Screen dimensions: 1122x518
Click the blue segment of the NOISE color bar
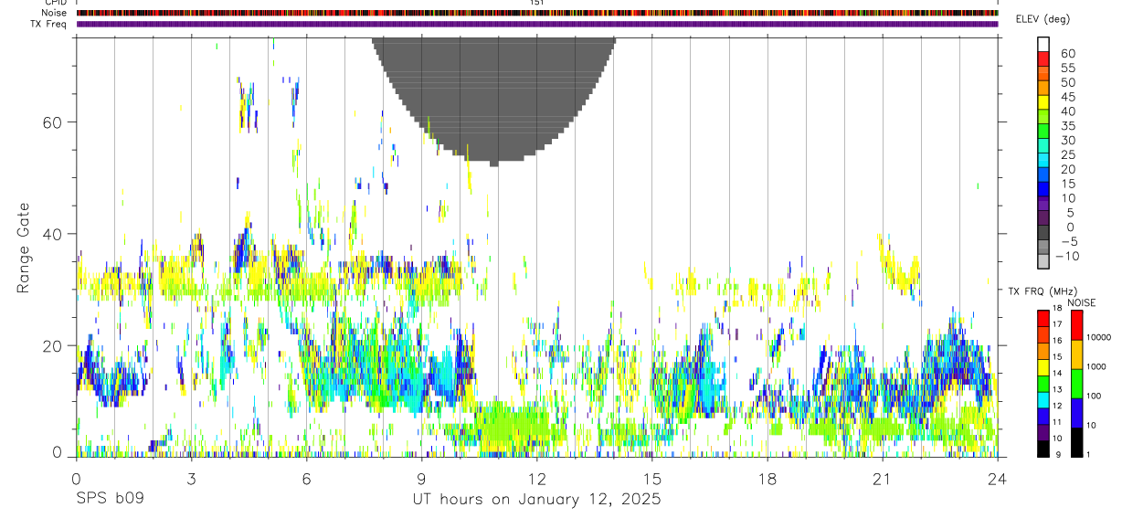coord(1077,413)
